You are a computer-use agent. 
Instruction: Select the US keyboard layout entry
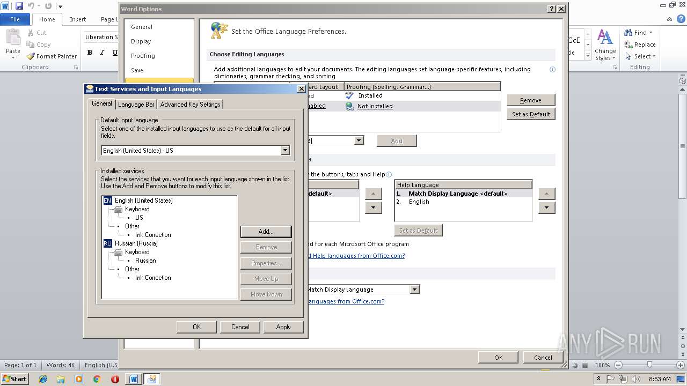pos(139,218)
